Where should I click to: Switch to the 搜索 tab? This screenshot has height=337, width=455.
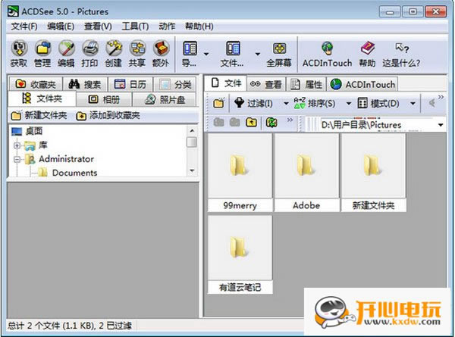pos(85,84)
